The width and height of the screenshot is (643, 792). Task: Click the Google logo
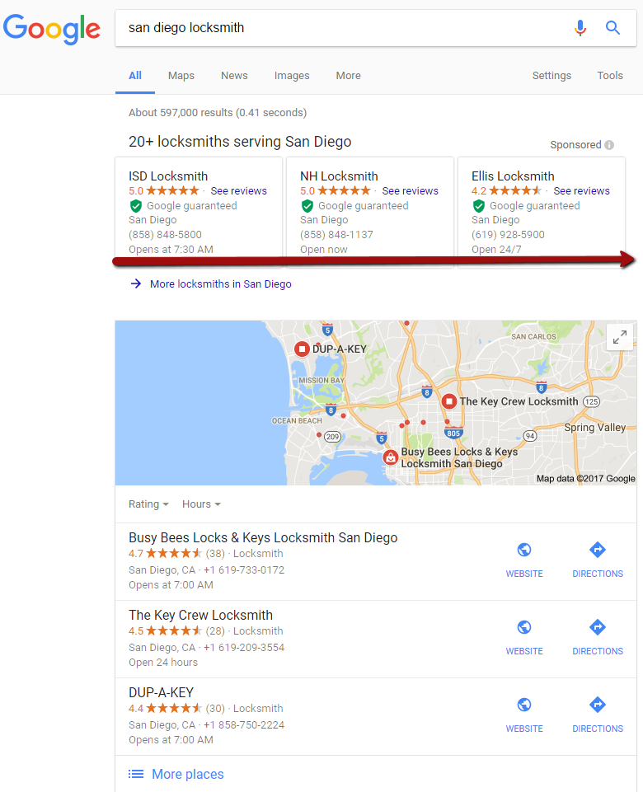point(52,29)
